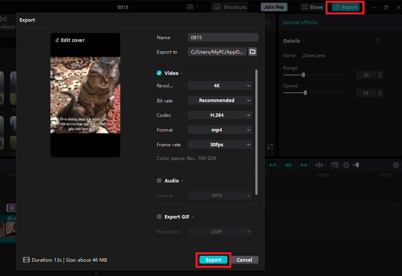This screenshot has height=276, width=402.
Task: Click the export settings vertical scrollbar
Action: pyautogui.click(x=256, y=132)
